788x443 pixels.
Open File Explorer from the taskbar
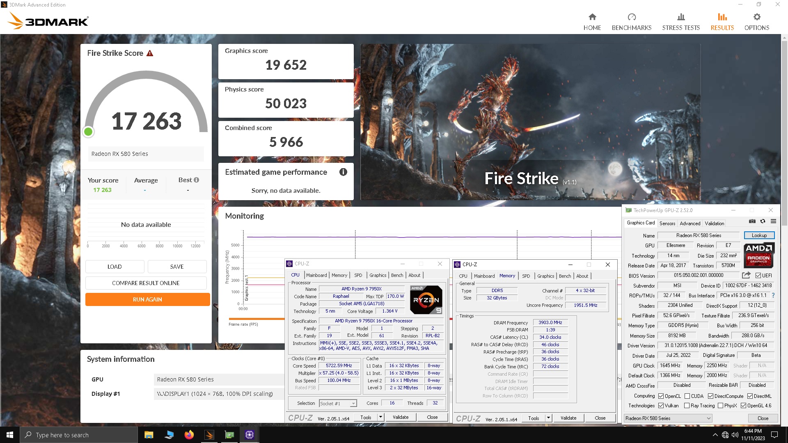[x=149, y=435]
